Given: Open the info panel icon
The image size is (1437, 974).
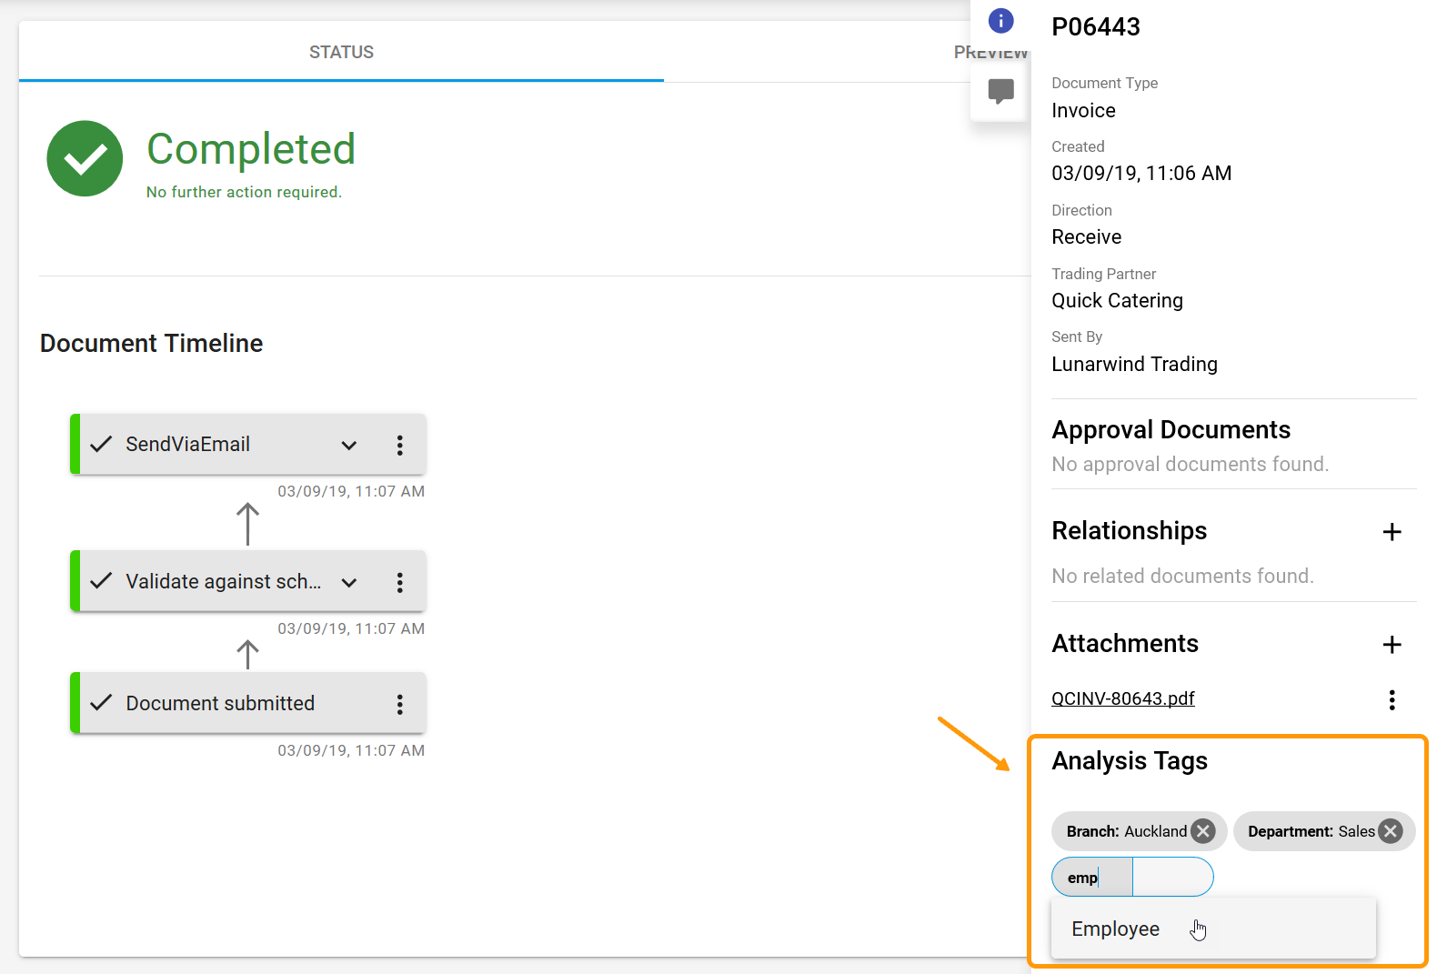Looking at the screenshot, I should click(x=1000, y=21).
